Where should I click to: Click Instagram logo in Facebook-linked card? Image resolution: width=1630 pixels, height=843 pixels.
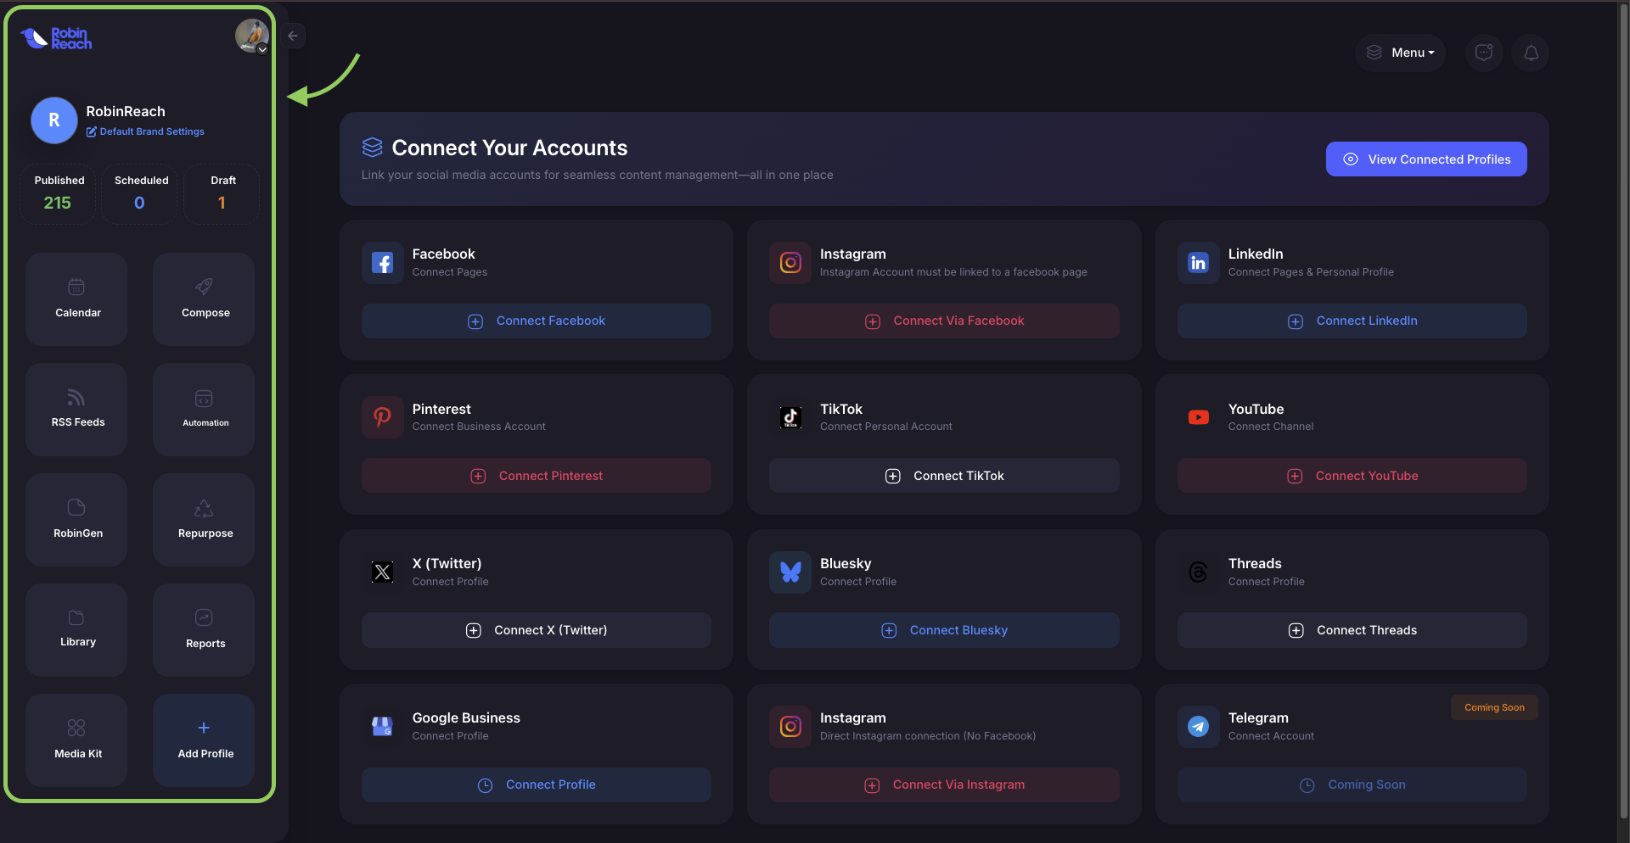pyautogui.click(x=790, y=263)
